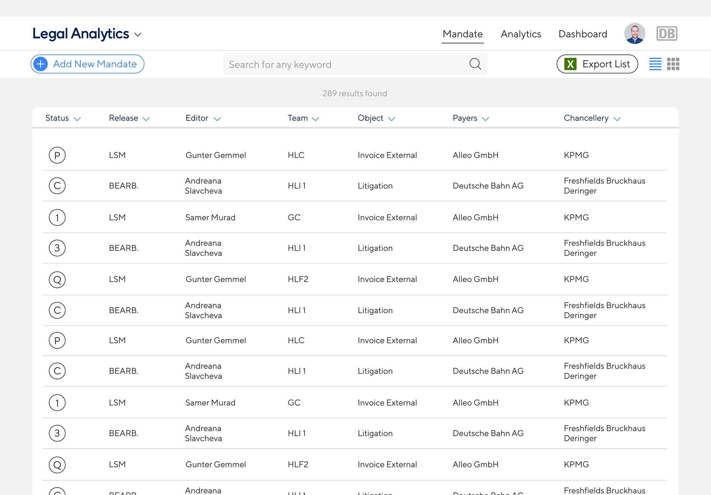Switch to grid view layout
711x495 pixels.
click(673, 64)
